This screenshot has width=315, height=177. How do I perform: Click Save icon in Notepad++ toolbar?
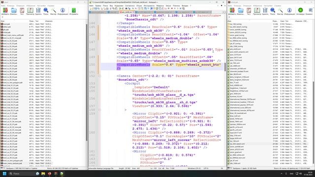click(x=95, y=9)
